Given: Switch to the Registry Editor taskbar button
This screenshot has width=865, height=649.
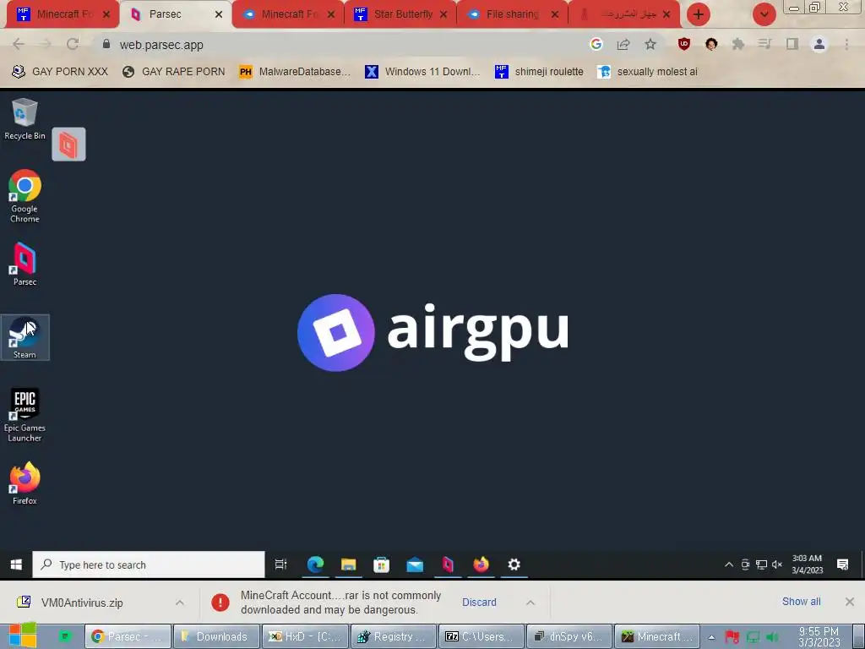Looking at the screenshot, I should (x=394, y=637).
